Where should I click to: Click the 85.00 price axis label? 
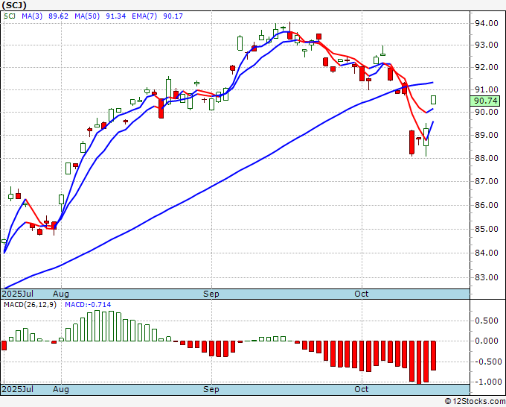(486, 229)
